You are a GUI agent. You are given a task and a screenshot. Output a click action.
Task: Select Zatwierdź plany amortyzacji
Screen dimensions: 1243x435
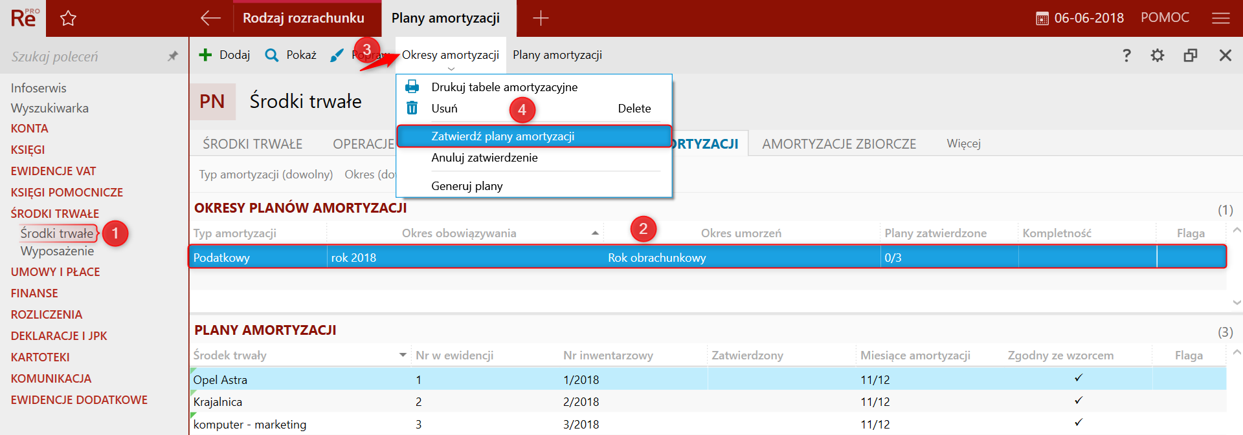534,136
